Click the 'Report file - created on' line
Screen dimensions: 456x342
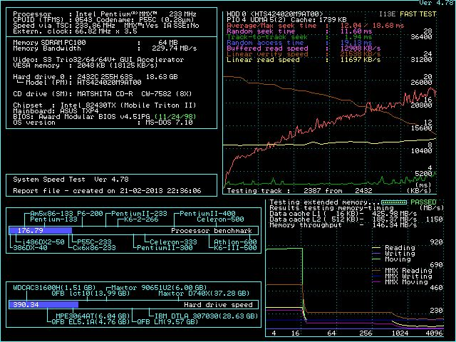(x=107, y=191)
